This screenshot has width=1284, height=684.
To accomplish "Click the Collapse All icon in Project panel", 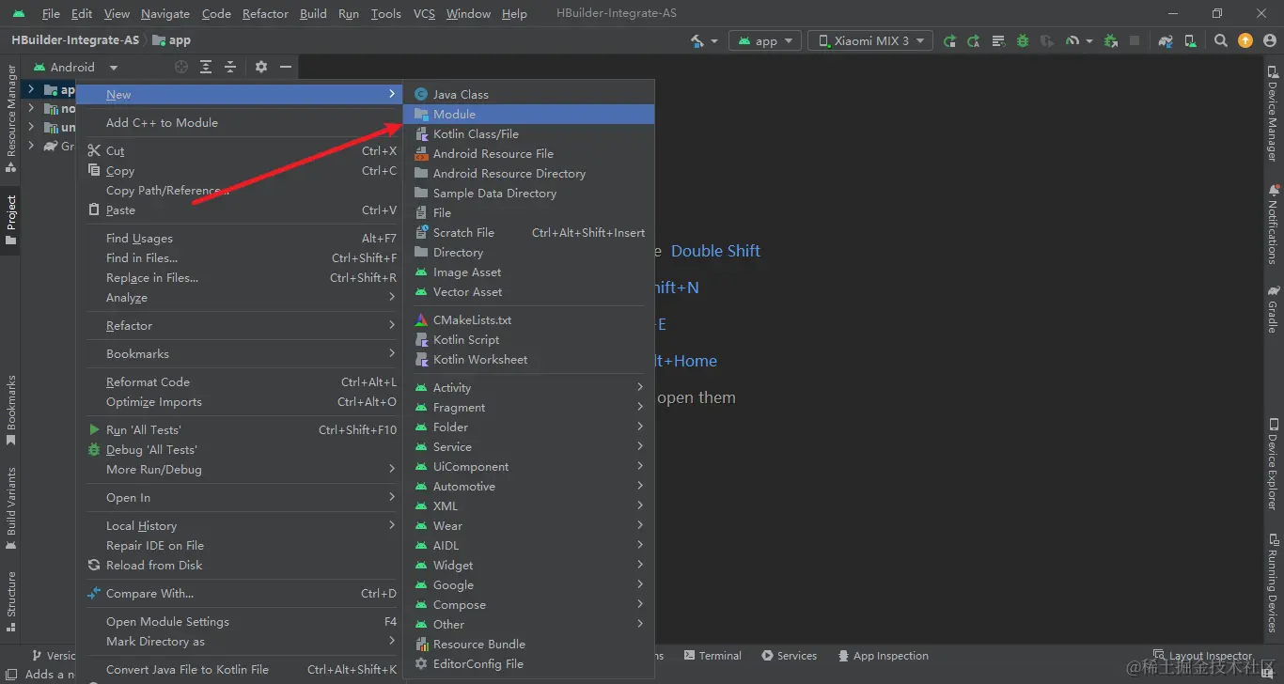I will pyautogui.click(x=230, y=67).
